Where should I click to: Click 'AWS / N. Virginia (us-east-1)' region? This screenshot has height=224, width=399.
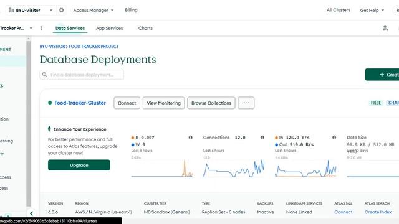pos(103,212)
